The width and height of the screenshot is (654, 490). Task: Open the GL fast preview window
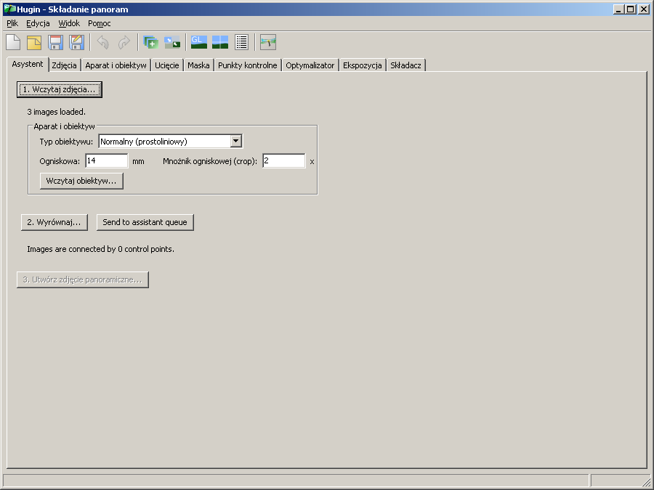coord(198,42)
